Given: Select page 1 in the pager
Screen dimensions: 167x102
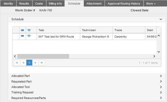Looking at the screenshot, I should (x=29, y=63).
